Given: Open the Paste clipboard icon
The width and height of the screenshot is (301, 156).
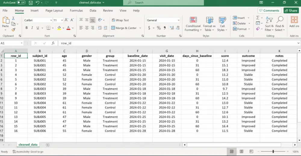Looking at the screenshot, I should (x=5, y=20).
